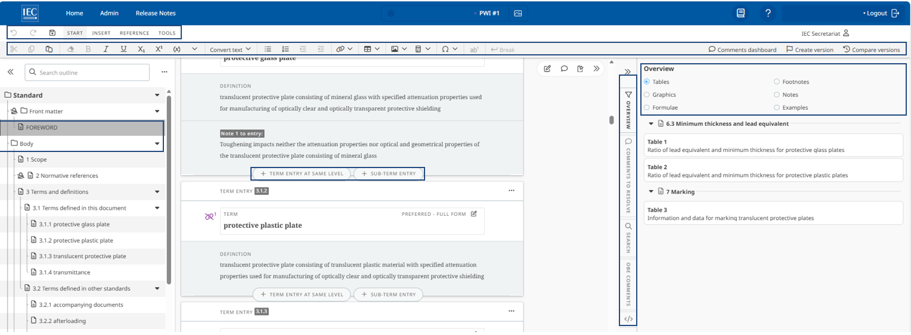Screen dimensions: 911x335
Task: Open the formula calculator dropdown
Action: pyautogui.click(x=423, y=49)
